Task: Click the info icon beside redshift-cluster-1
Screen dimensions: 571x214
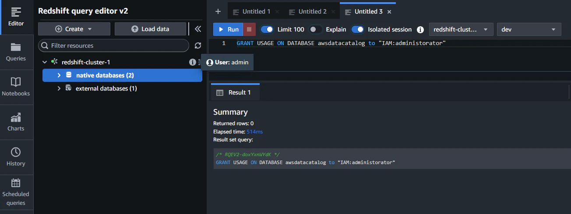Action: click(192, 62)
